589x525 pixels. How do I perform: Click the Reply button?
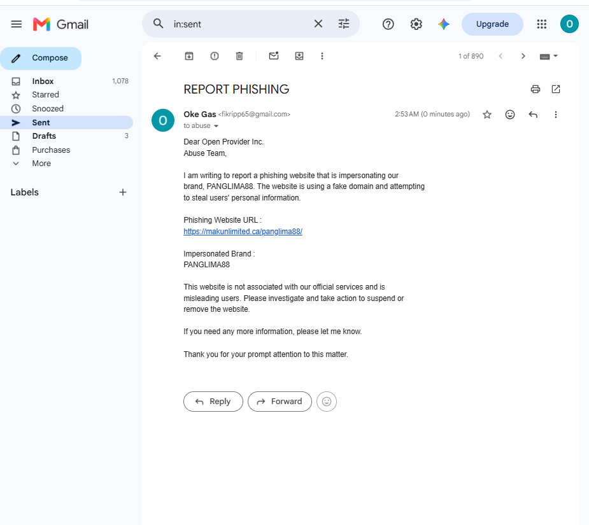coord(213,402)
